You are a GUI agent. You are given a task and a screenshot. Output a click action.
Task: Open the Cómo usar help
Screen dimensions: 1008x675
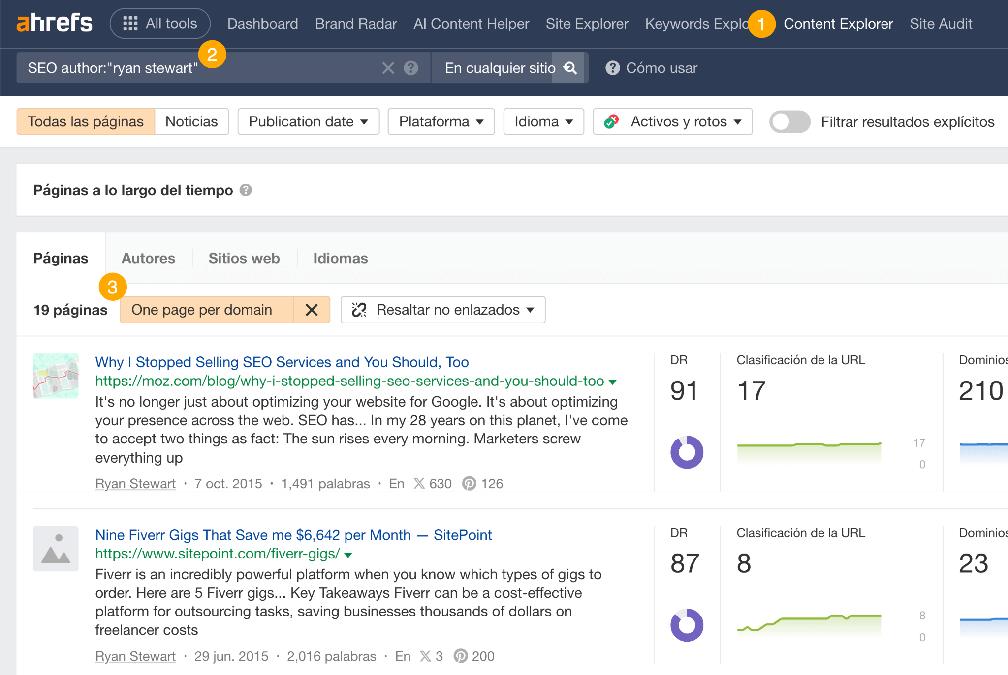coord(651,68)
